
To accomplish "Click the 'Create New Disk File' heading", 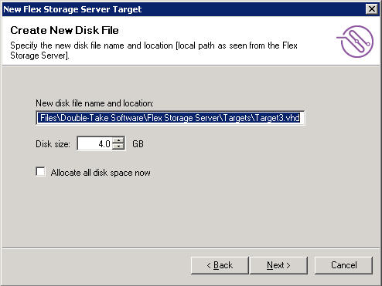I will [64, 30].
